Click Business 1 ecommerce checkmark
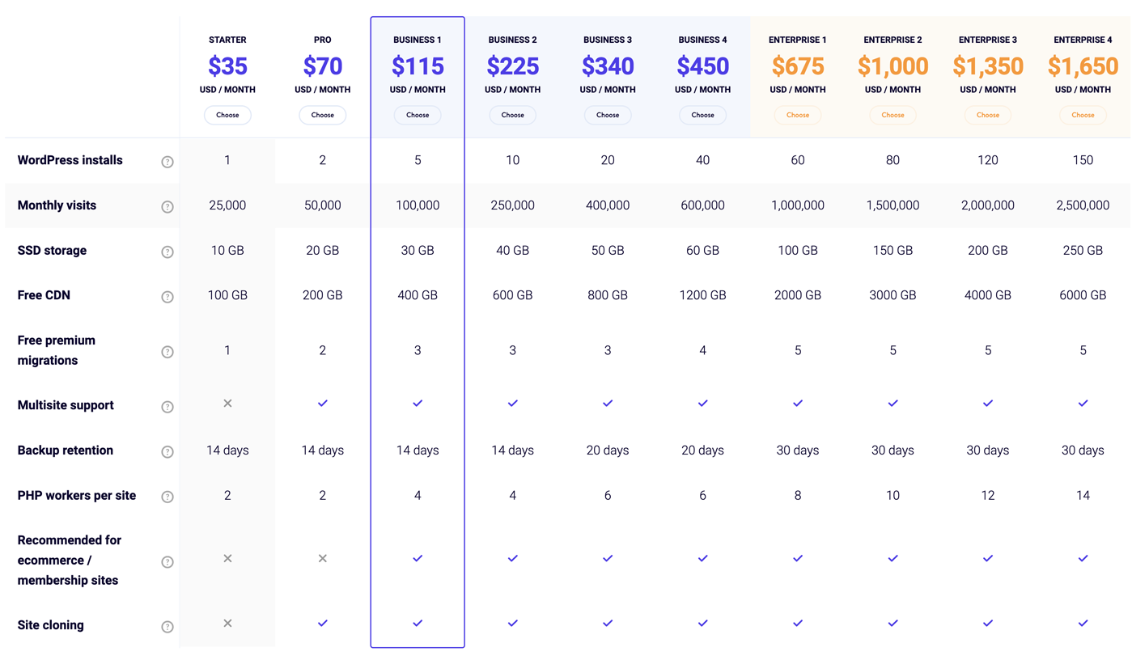Image resolution: width=1132 pixels, height=660 pixels. pyautogui.click(x=418, y=558)
